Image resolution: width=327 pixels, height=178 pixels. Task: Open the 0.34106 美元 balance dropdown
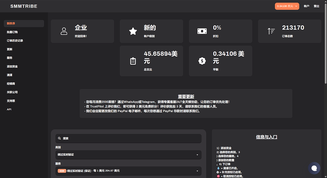click(x=287, y=6)
